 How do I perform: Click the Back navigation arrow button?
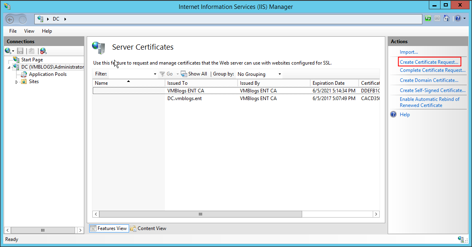[x=10, y=19]
